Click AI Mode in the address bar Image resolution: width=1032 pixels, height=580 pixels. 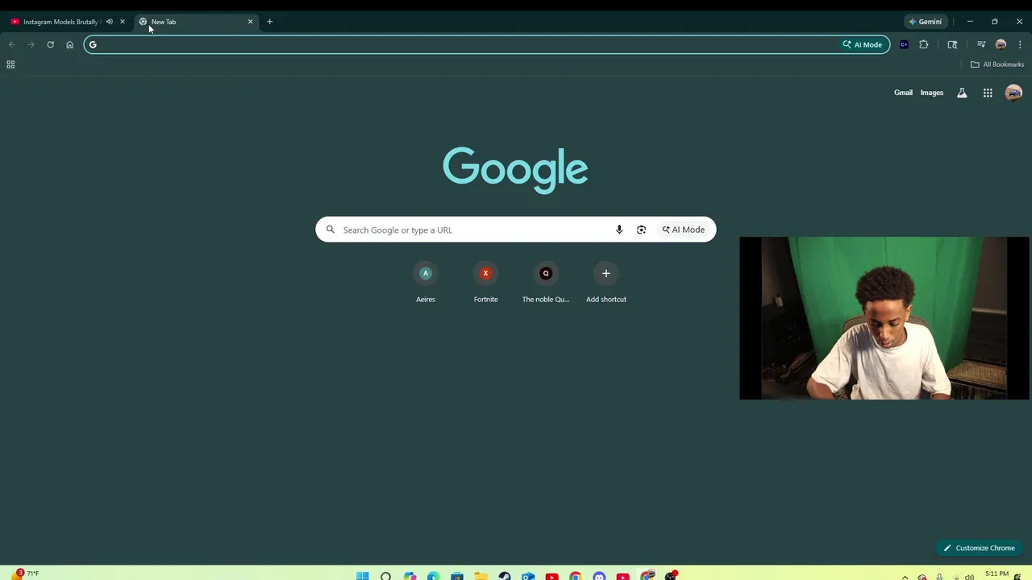click(x=863, y=44)
